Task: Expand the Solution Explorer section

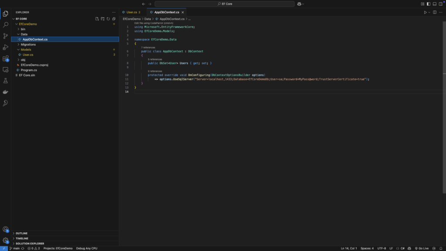Action: 65,244
